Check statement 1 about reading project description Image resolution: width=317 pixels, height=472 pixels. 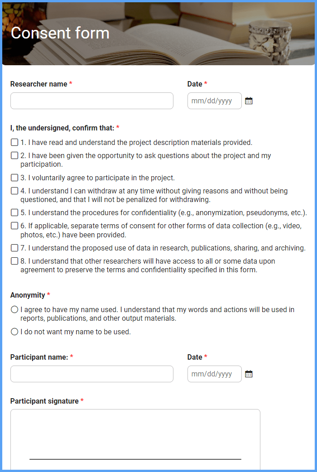click(14, 142)
